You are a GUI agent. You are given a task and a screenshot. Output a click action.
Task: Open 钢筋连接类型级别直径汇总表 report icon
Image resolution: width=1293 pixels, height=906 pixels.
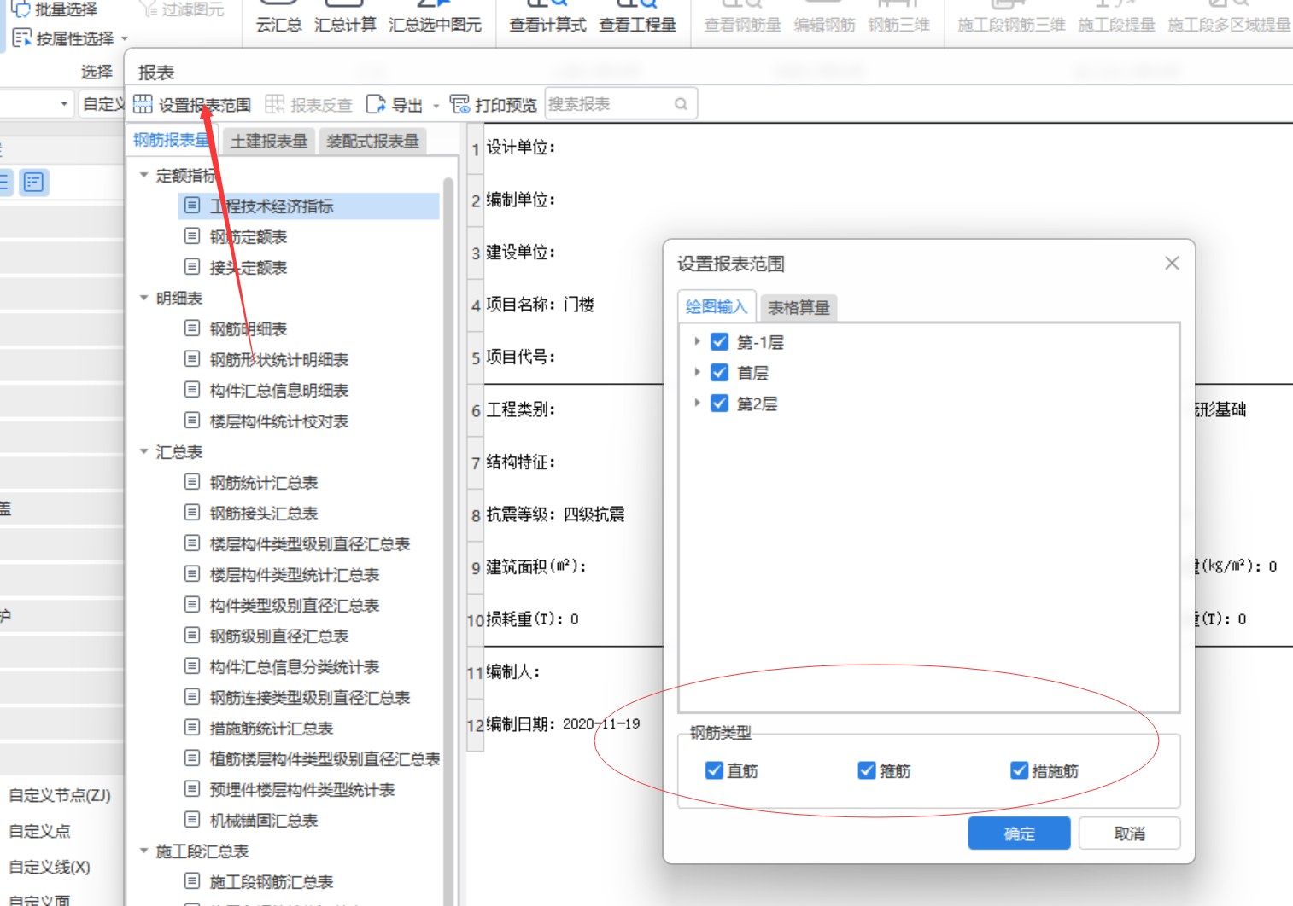[x=192, y=696]
